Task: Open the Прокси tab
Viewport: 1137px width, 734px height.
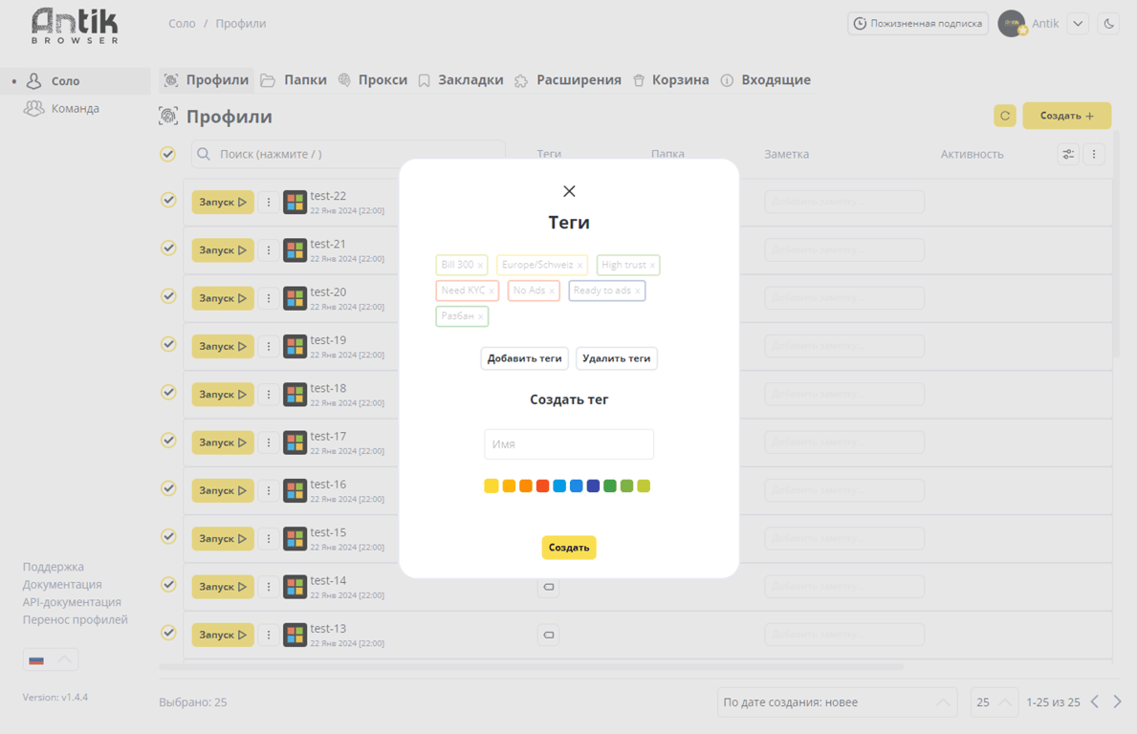Action: (373, 80)
